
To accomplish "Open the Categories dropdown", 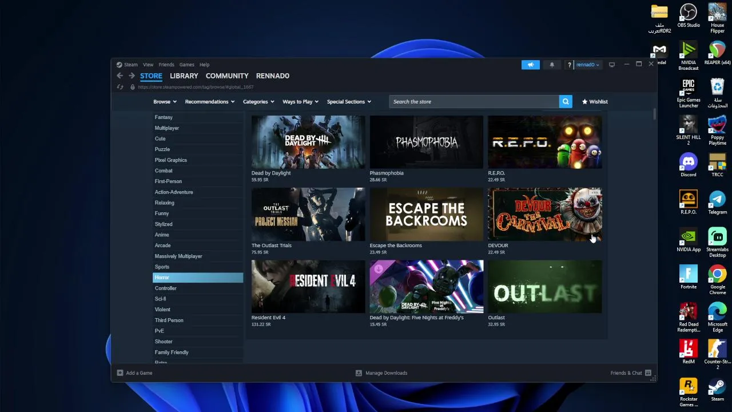I will (258, 101).
